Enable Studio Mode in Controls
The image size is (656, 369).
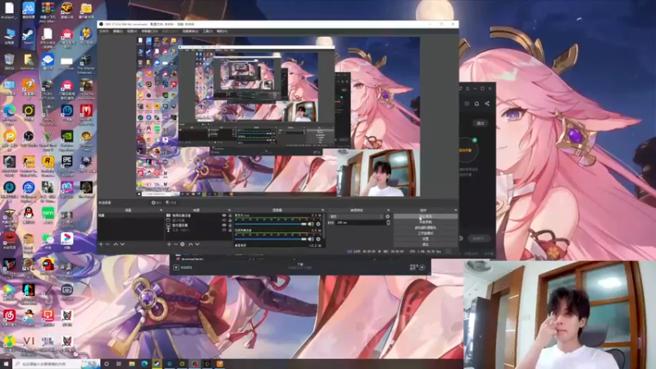pyautogui.click(x=426, y=233)
